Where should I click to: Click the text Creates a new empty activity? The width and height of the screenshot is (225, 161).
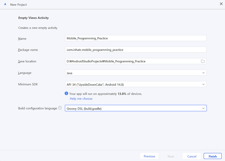click(38, 28)
